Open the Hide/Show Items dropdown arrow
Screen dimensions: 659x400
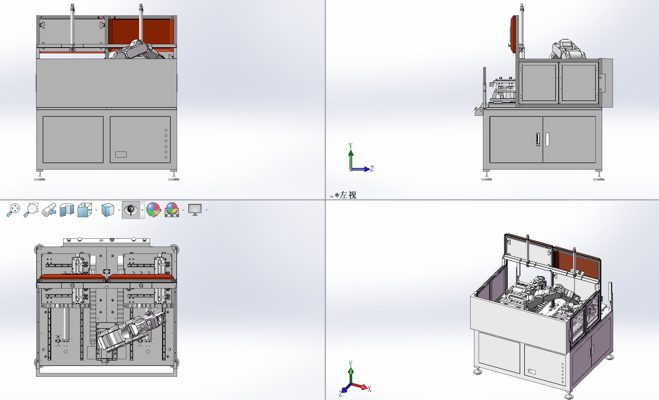(142, 210)
